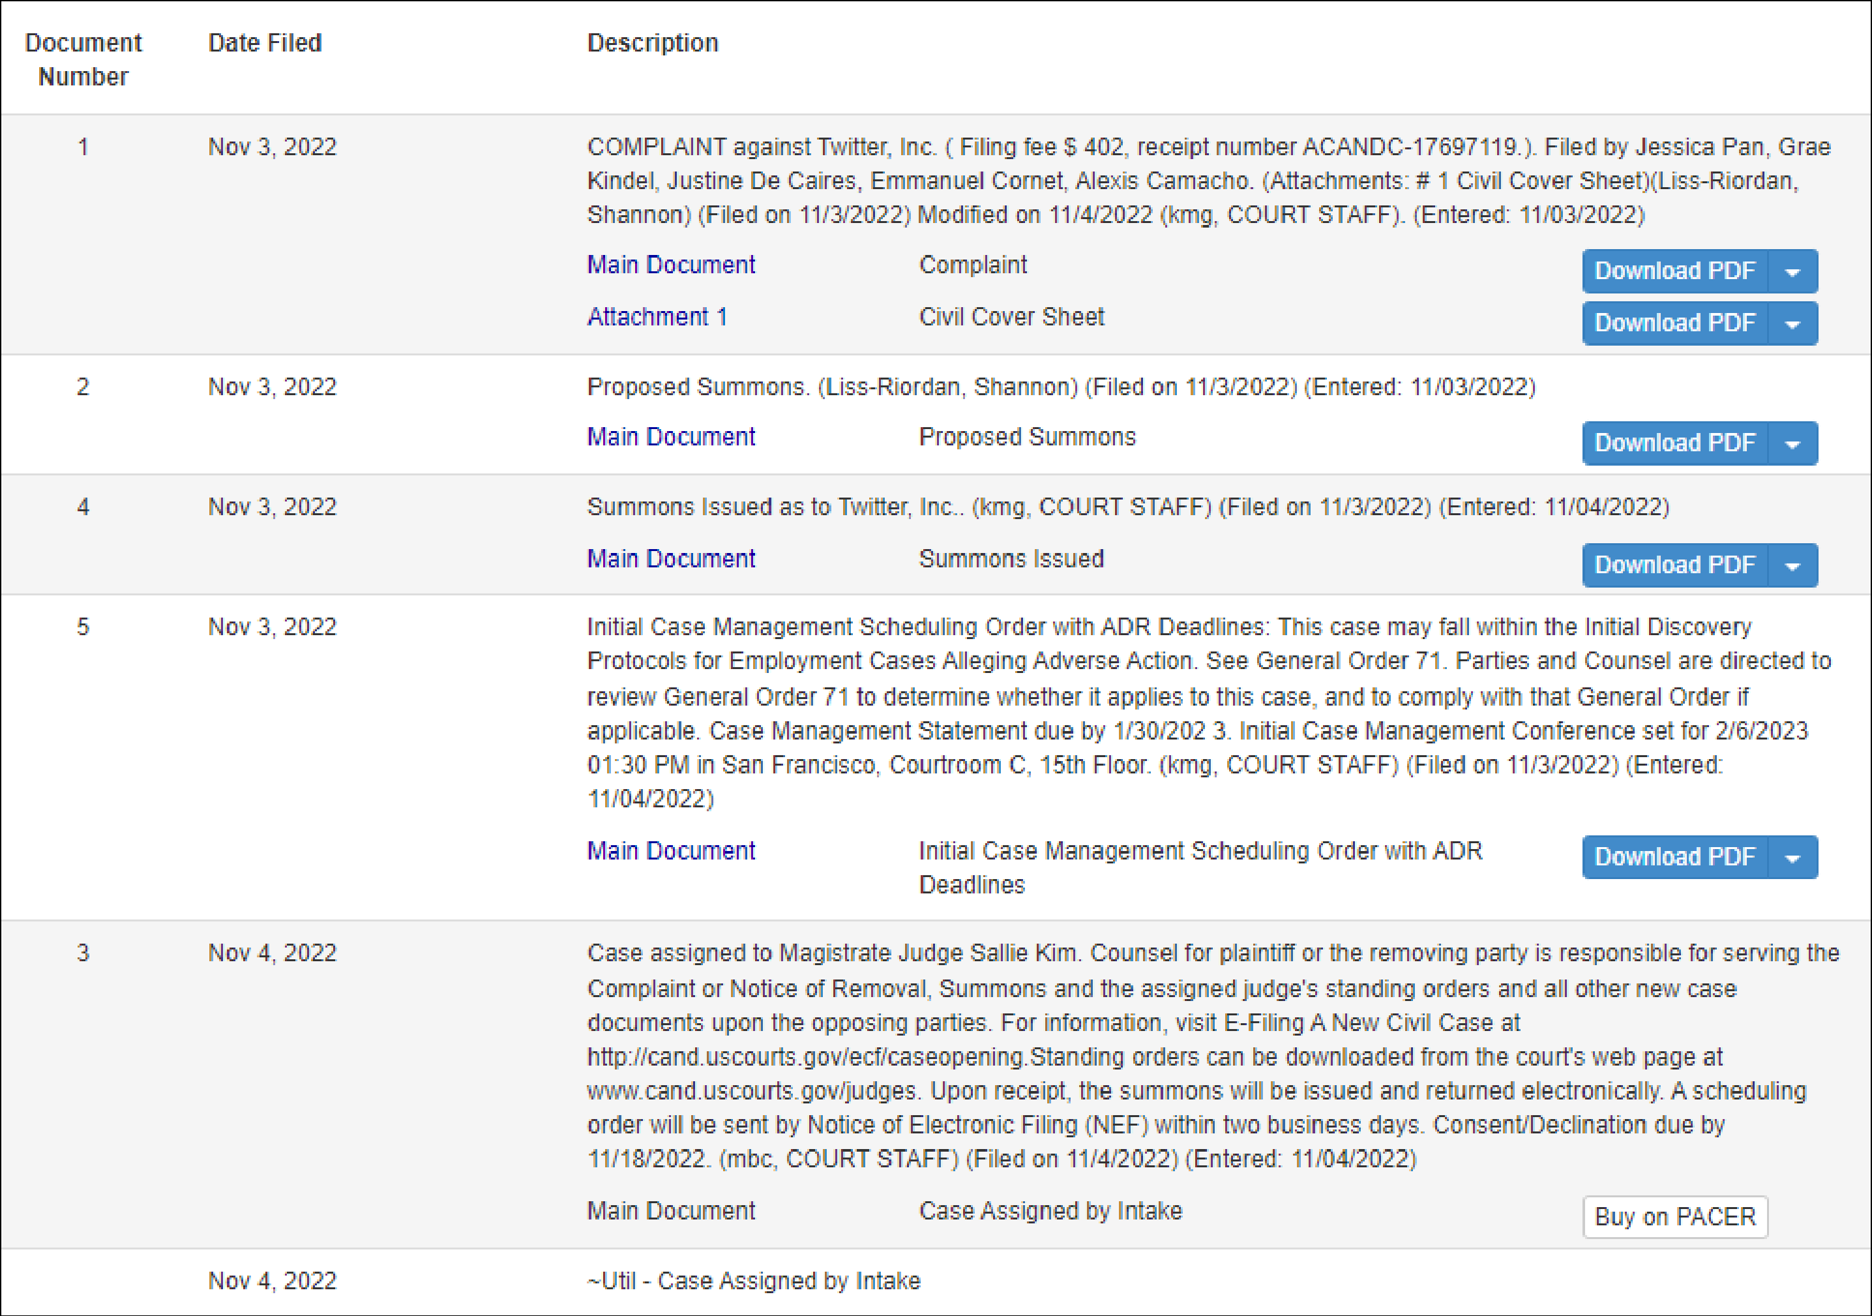This screenshot has height=1316, width=1872.
Task: Open Main Document link for Proposed Summons
Action: coord(670,437)
